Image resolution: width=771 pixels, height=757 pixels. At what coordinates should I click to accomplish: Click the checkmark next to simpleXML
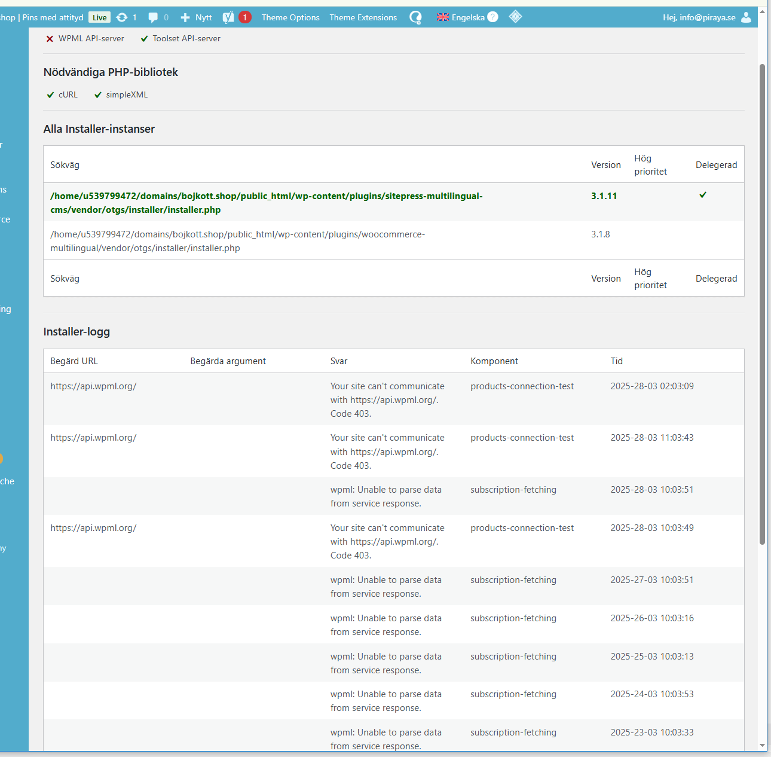pyautogui.click(x=98, y=95)
